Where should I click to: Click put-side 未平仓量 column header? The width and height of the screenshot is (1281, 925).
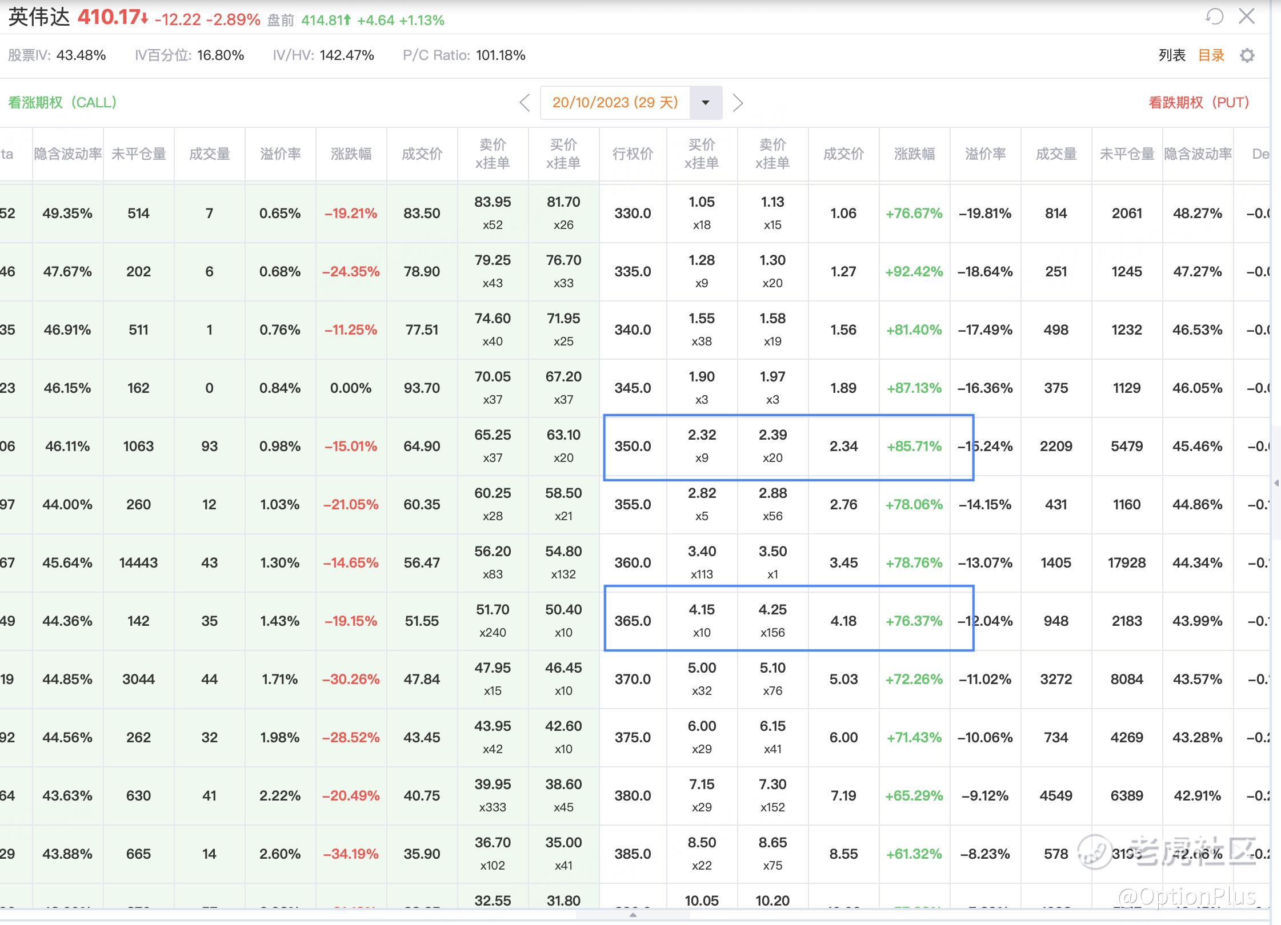pos(1127,154)
